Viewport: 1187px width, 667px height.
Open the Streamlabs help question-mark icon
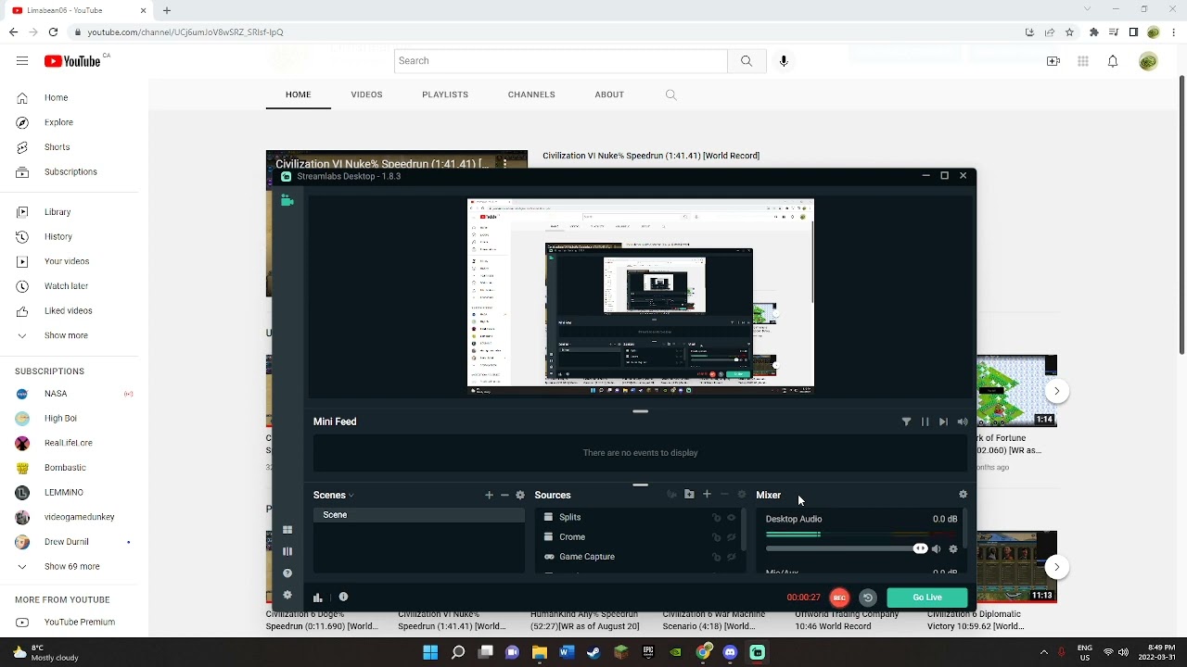(x=287, y=573)
